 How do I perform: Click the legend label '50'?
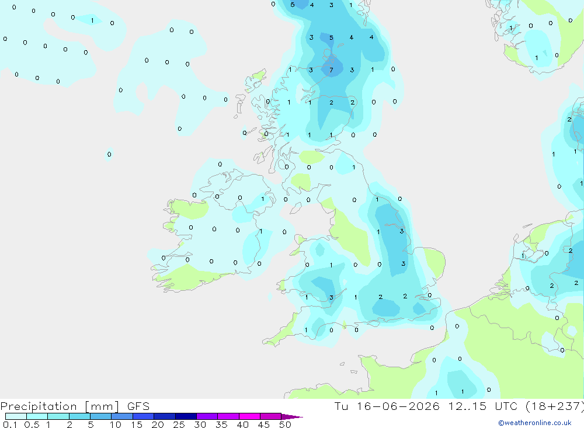tap(285, 424)
